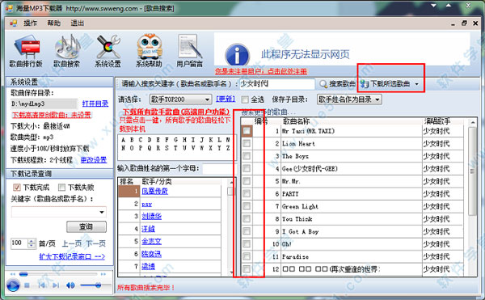Viewport: 485px width, 300px height.
Task: Click the songs-per-page spinner arrows
Action: (x=32, y=243)
